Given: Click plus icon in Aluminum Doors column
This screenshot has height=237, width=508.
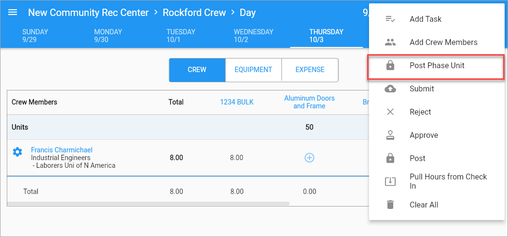Looking at the screenshot, I should click(309, 158).
